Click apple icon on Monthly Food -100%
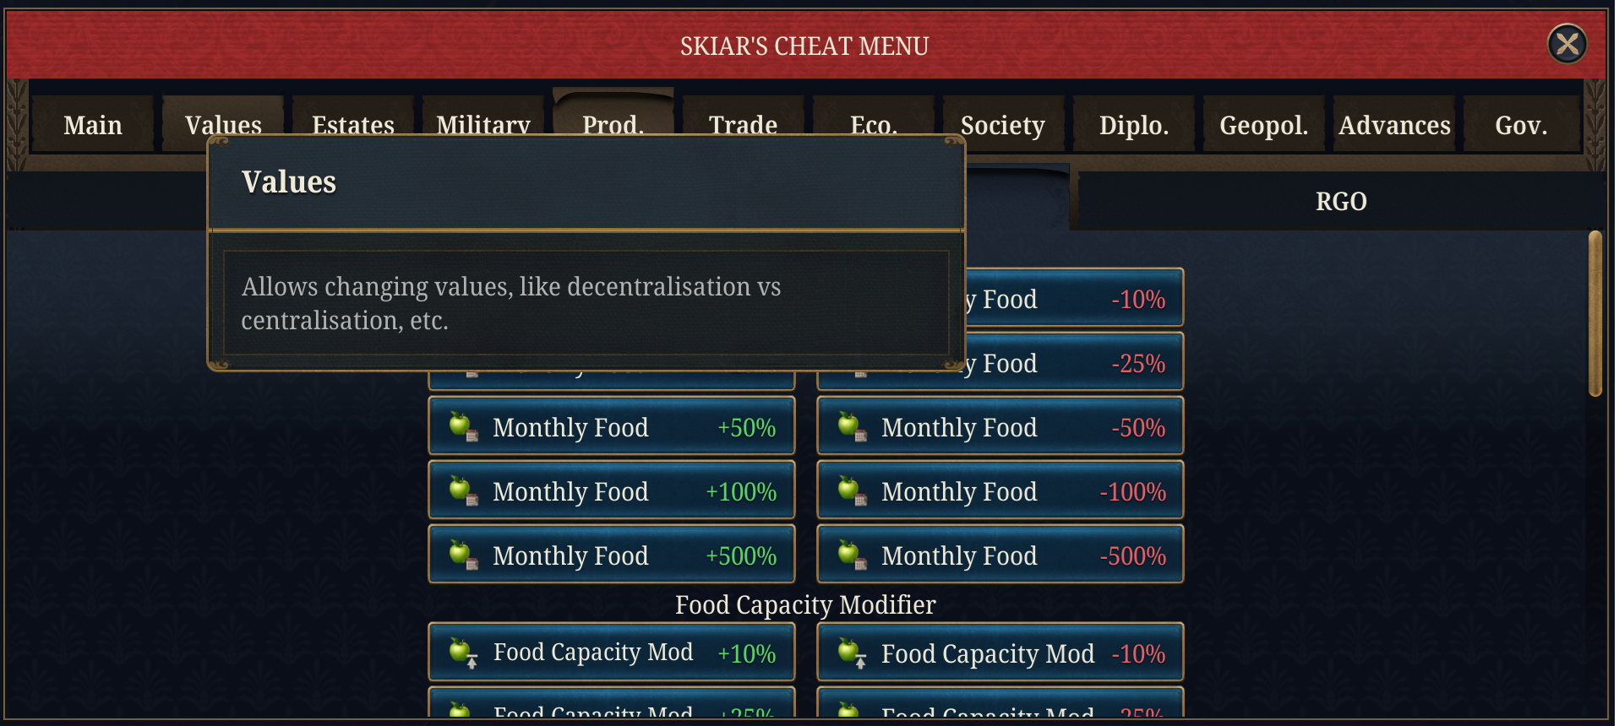The width and height of the screenshot is (1619, 726). pos(850,490)
